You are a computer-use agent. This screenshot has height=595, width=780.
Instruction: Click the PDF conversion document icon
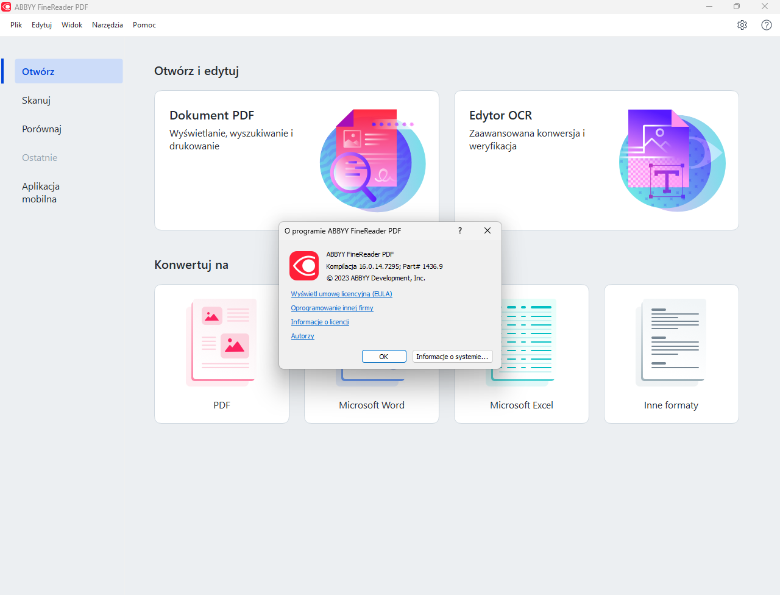(221, 343)
